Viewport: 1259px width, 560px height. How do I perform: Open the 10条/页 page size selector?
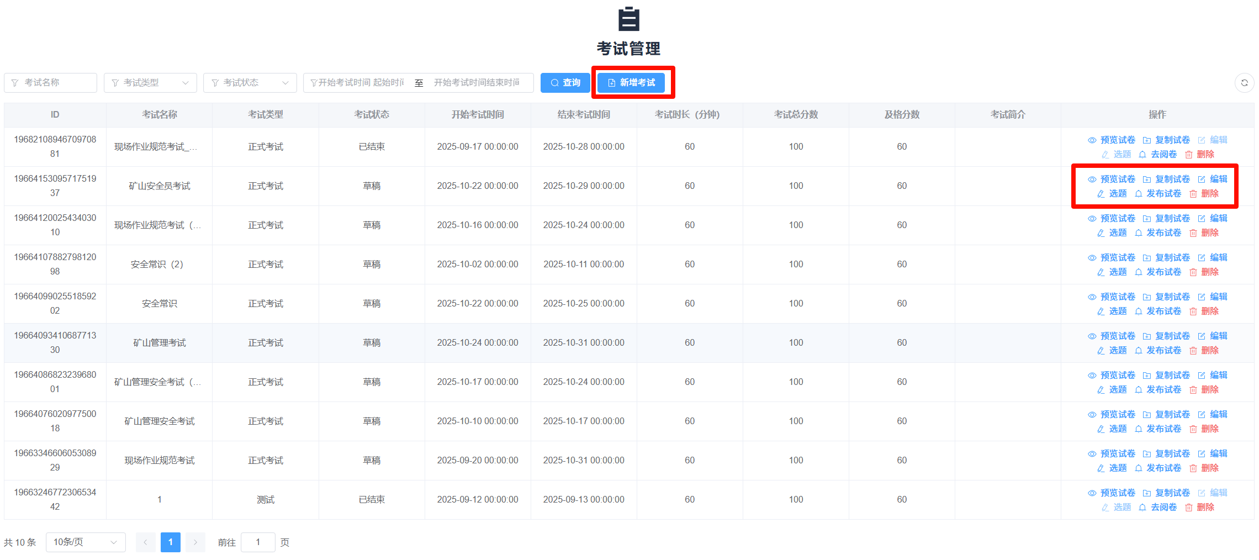pyautogui.click(x=85, y=542)
